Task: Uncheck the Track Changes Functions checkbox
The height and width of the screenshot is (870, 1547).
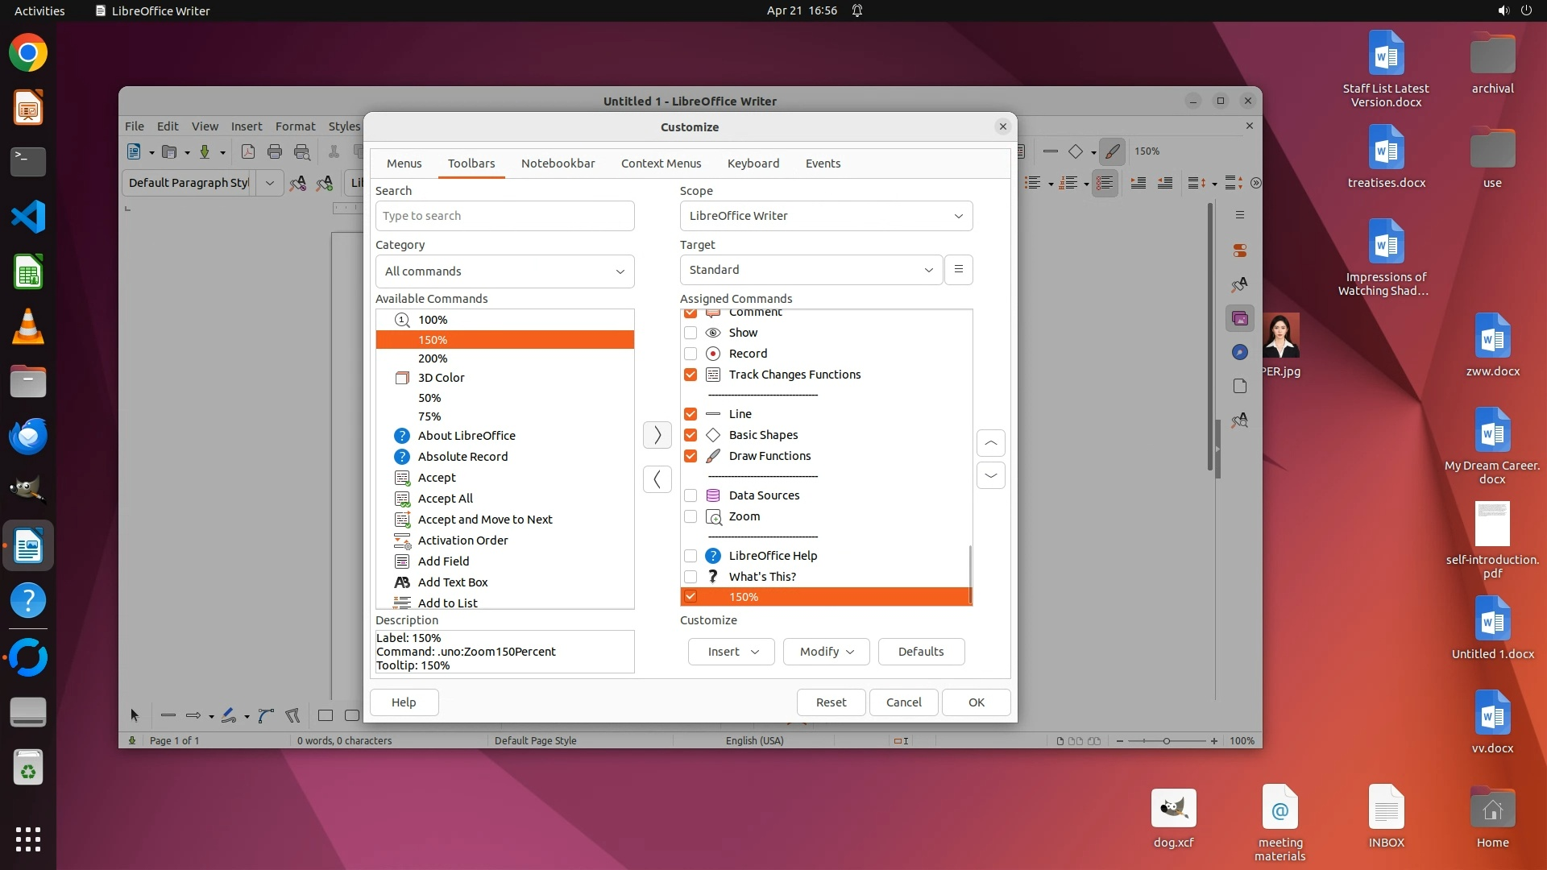Action: (x=691, y=375)
